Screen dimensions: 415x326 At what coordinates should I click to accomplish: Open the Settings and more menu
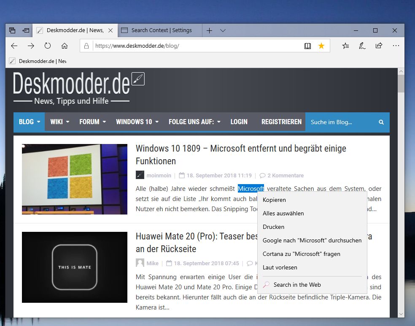(x=396, y=46)
